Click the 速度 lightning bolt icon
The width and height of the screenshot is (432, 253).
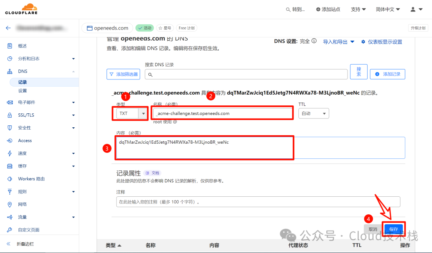tap(10, 153)
